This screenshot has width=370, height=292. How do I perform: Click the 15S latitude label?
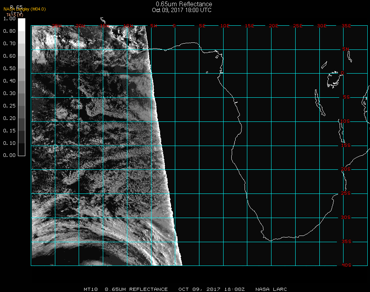346,145
